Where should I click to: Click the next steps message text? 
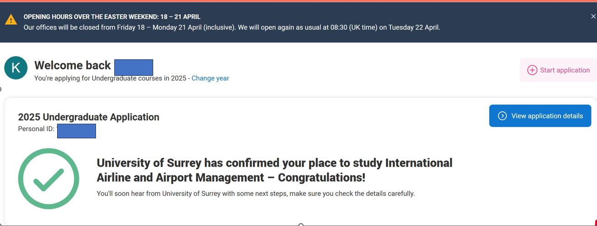[x=256, y=194]
